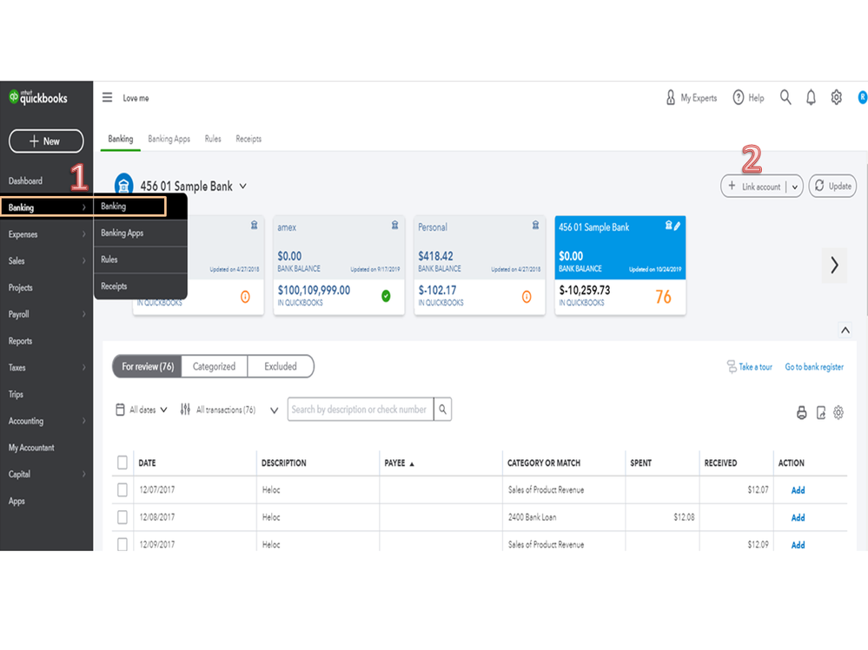
Task: Show the next account cards with the right arrow
Action: (834, 266)
